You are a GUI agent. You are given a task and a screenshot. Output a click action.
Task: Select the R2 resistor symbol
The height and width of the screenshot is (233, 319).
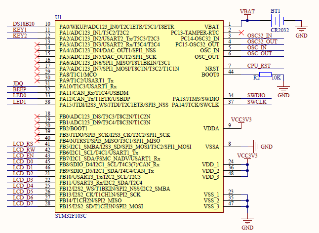pos(265,75)
